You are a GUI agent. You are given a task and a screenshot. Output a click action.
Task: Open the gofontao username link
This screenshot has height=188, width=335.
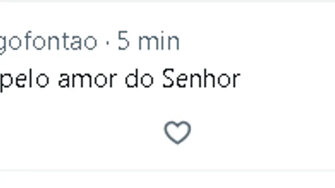pos(48,42)
